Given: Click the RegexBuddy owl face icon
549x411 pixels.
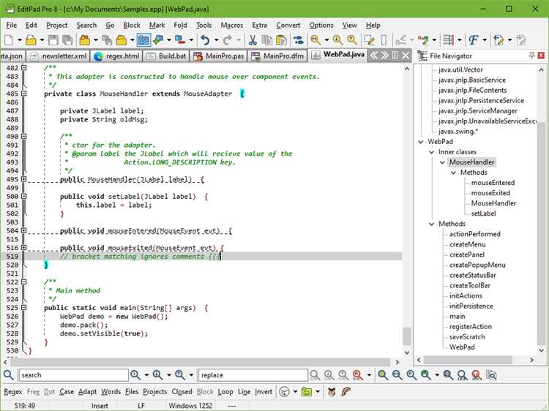Looking at the screenshot, I should coord(332,392).
